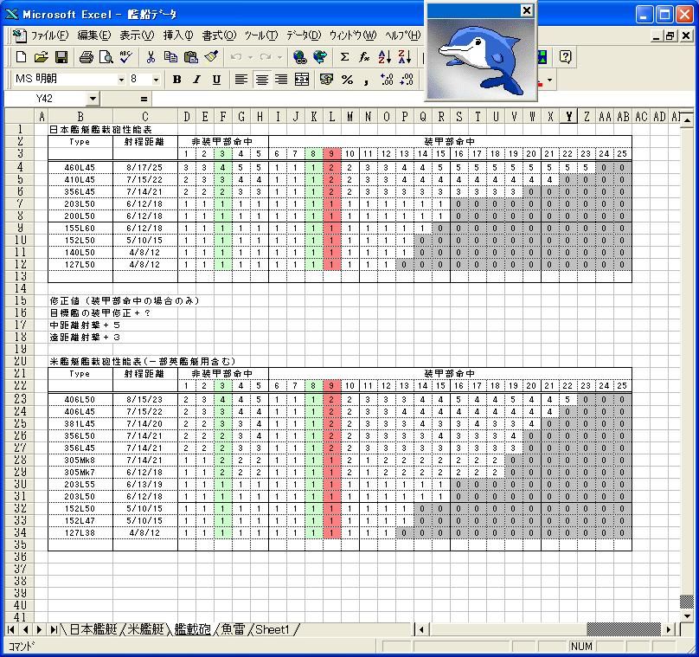The height and width of the screenshot is (657, 699).
Task: Open Office Assistant help question icon
Action: 565,57
